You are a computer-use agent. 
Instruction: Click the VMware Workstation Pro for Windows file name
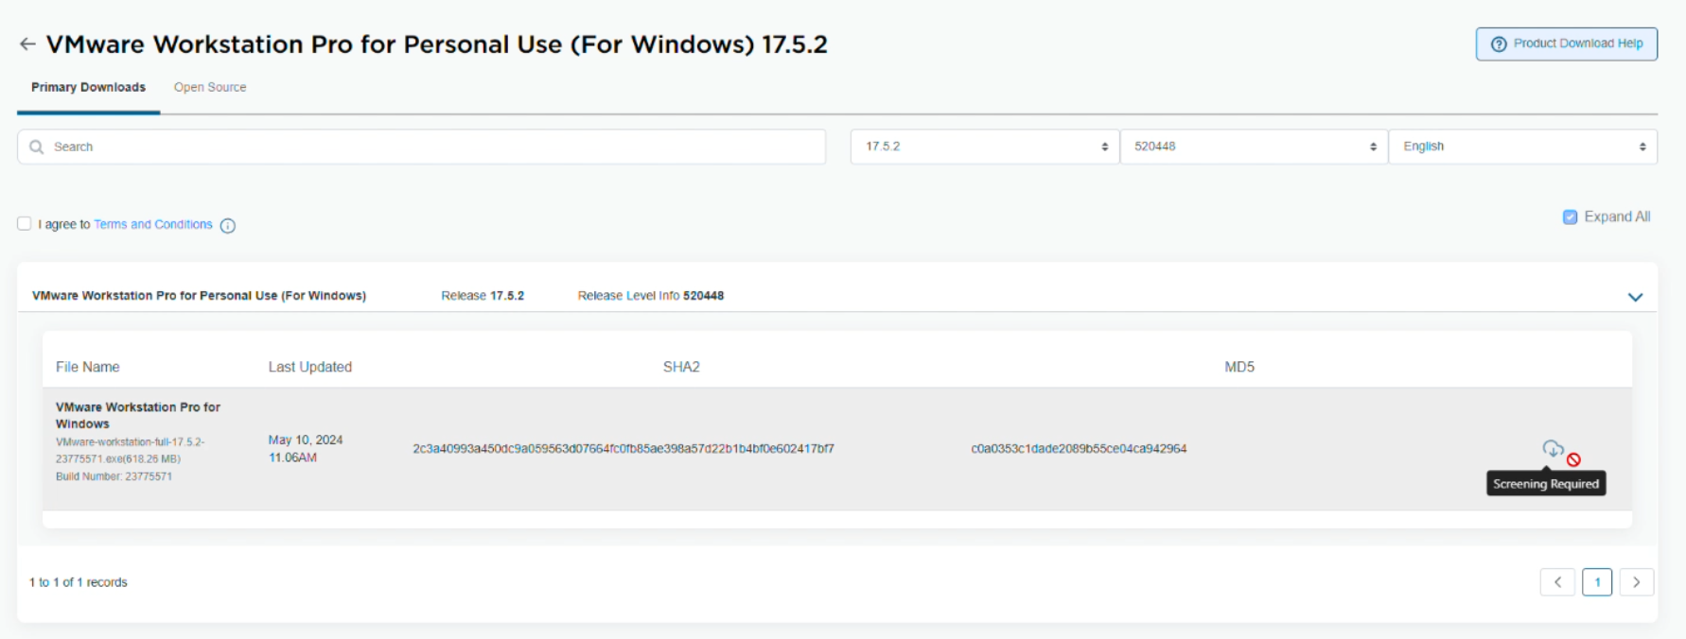coord(138,415)
